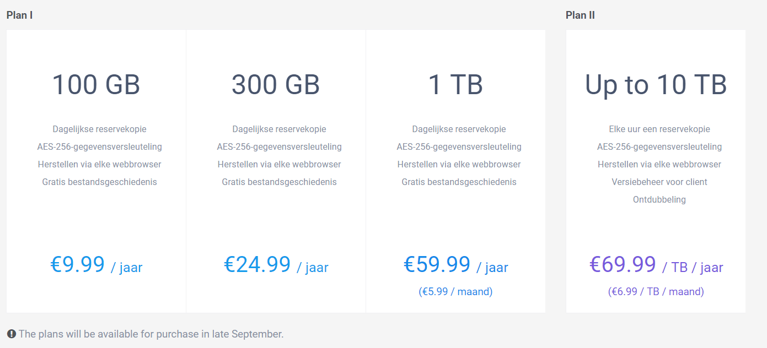Select the 300 GB plan heading
The image size is (767, 348).
(x=276, y=85)
